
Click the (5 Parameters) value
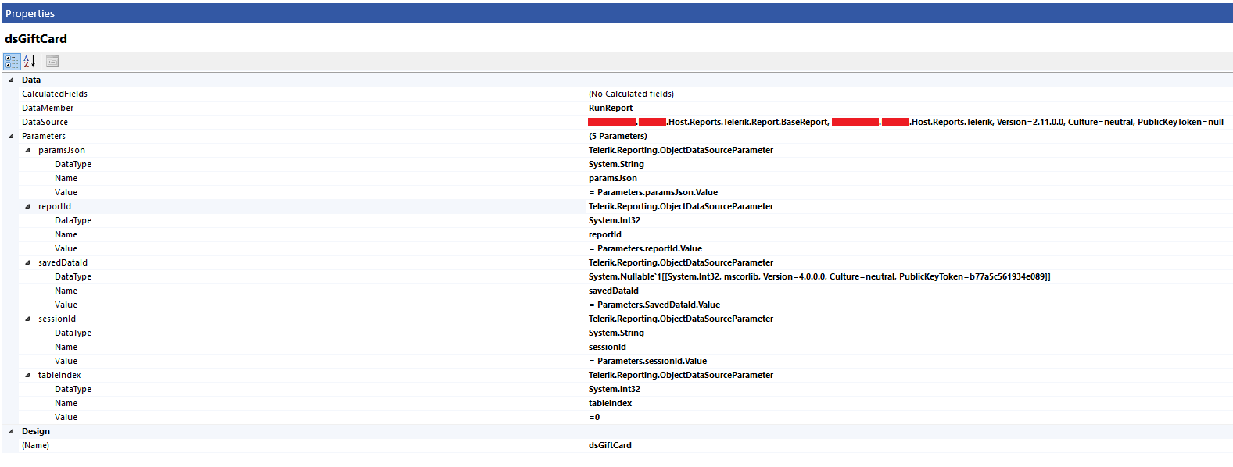(618, 136)
